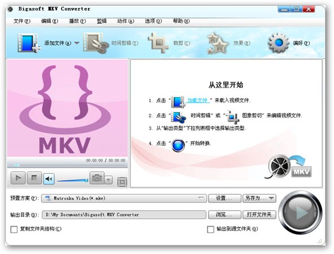Click the trim icon in step 2
Viewport: 334px width, 254px height.
(x=178, y=117)
